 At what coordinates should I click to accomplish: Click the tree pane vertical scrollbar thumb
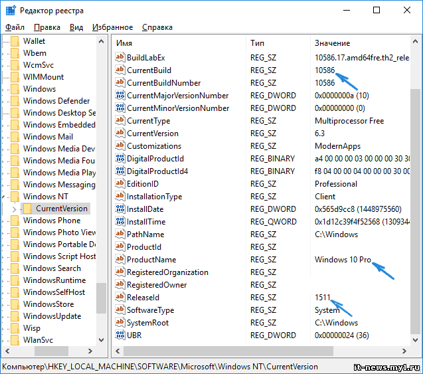click(x=102, y=298)
